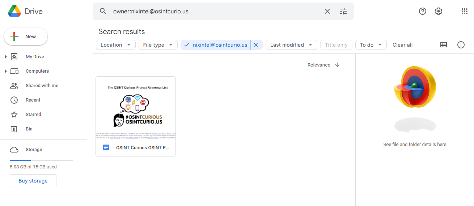
Task: Click the OSINT Curious document thumbnail
Action: 136,108
